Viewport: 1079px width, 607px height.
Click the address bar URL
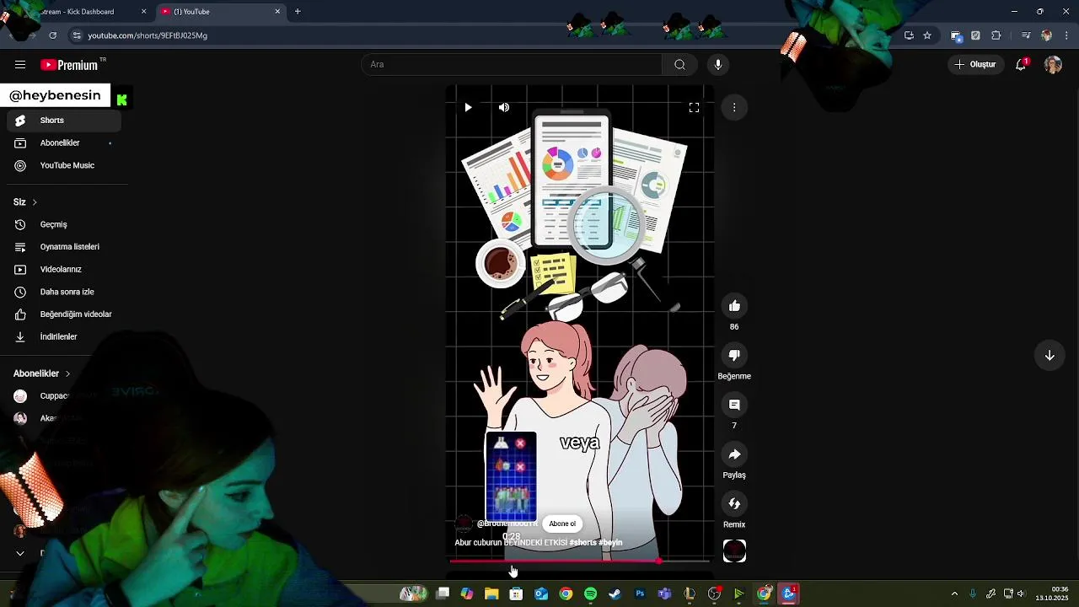coord(148,35)
